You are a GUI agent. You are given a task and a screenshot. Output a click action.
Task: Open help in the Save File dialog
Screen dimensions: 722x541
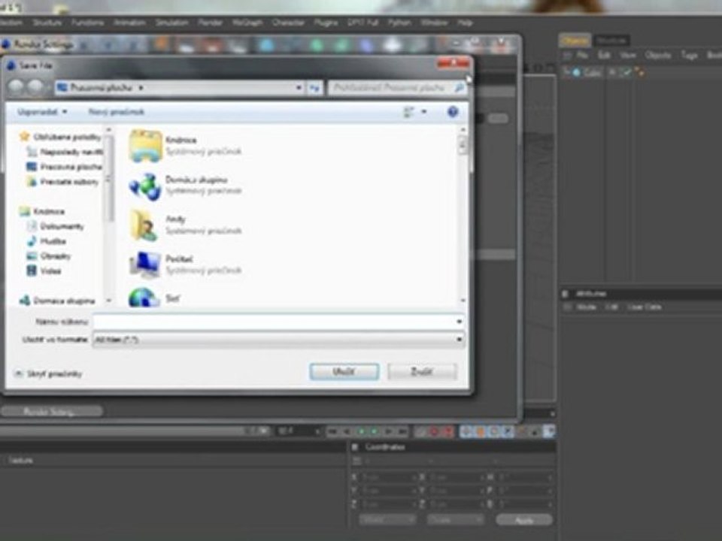[x=453, y=112]
